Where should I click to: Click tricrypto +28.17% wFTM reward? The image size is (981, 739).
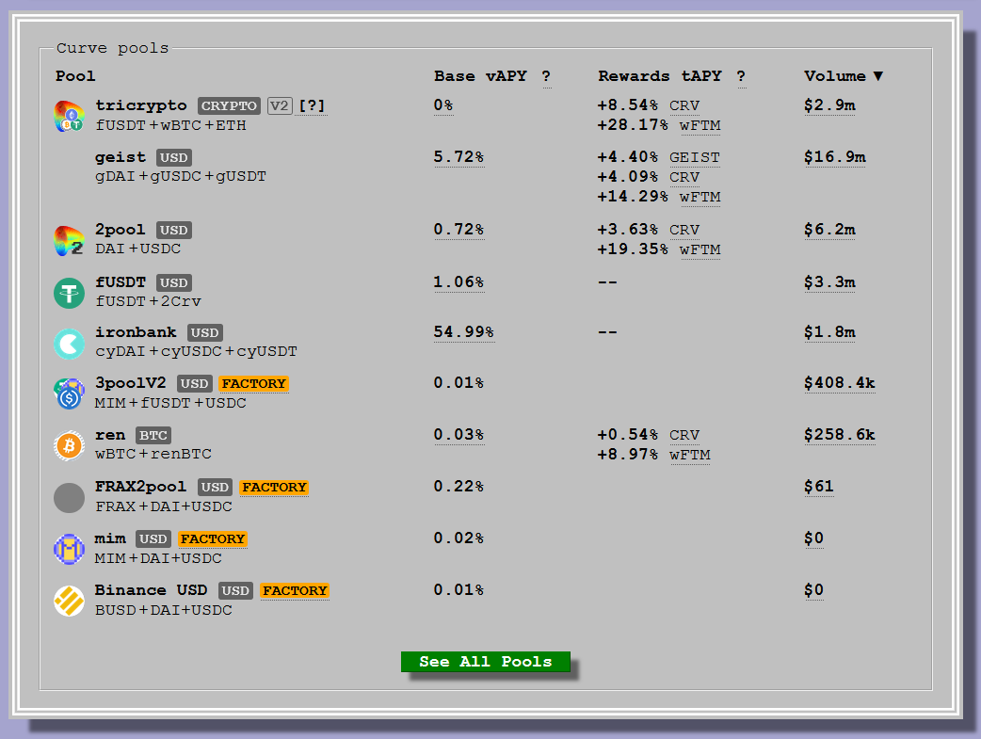659,125
